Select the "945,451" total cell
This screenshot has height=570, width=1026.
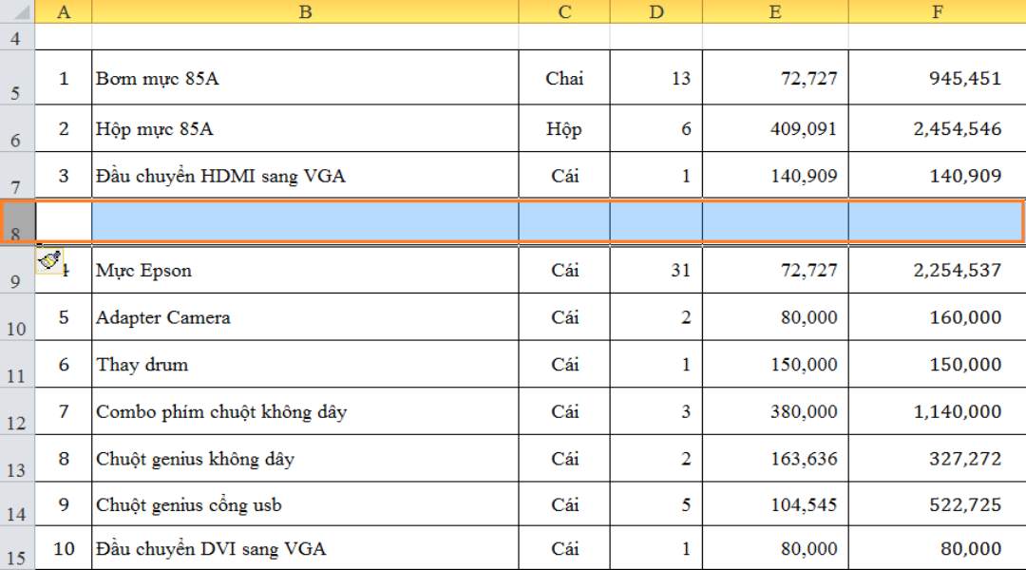click(x=937, y=78)
